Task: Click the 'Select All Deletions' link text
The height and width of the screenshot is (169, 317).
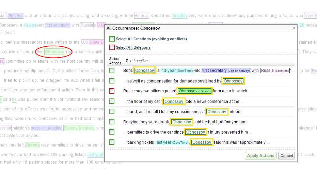Action: tap(133, 47)
